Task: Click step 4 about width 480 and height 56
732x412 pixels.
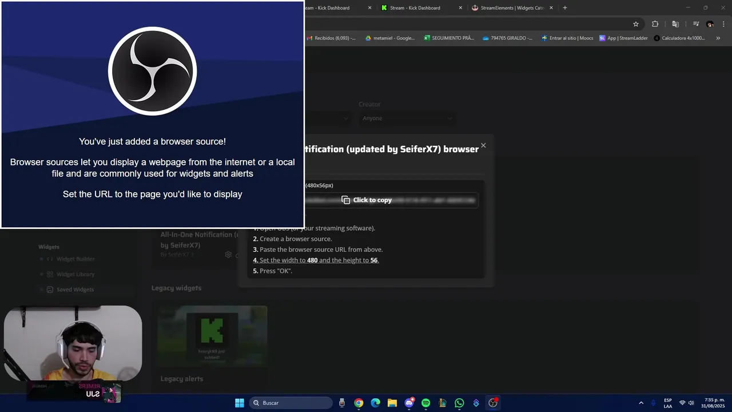Action: pos(316,260)
